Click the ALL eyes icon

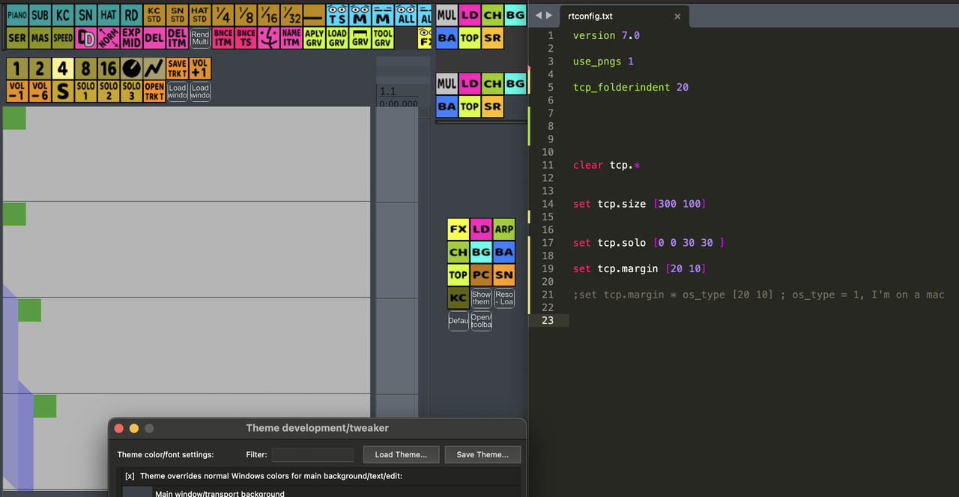point(405,15)
